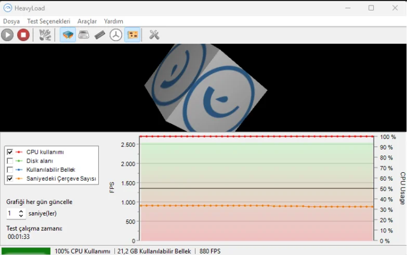Open the Test Seçenekleri menu
This screenshot has height=255, width=407.
48,21
